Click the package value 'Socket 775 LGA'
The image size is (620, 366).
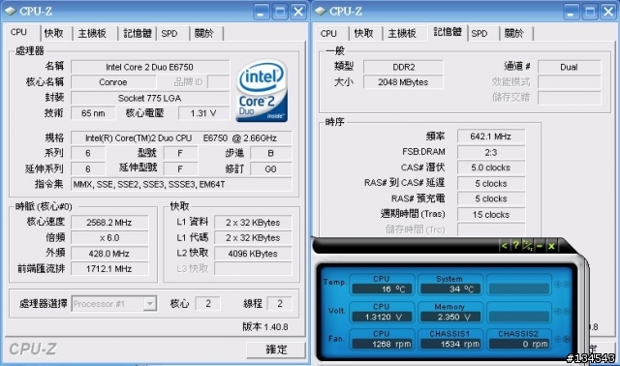(x=150, y=98)
